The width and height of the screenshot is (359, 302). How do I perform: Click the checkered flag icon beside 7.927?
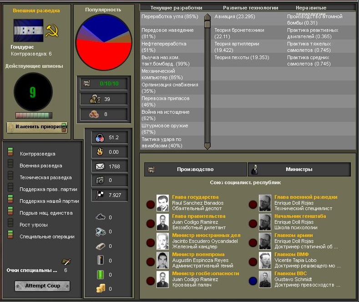(100, 195)
